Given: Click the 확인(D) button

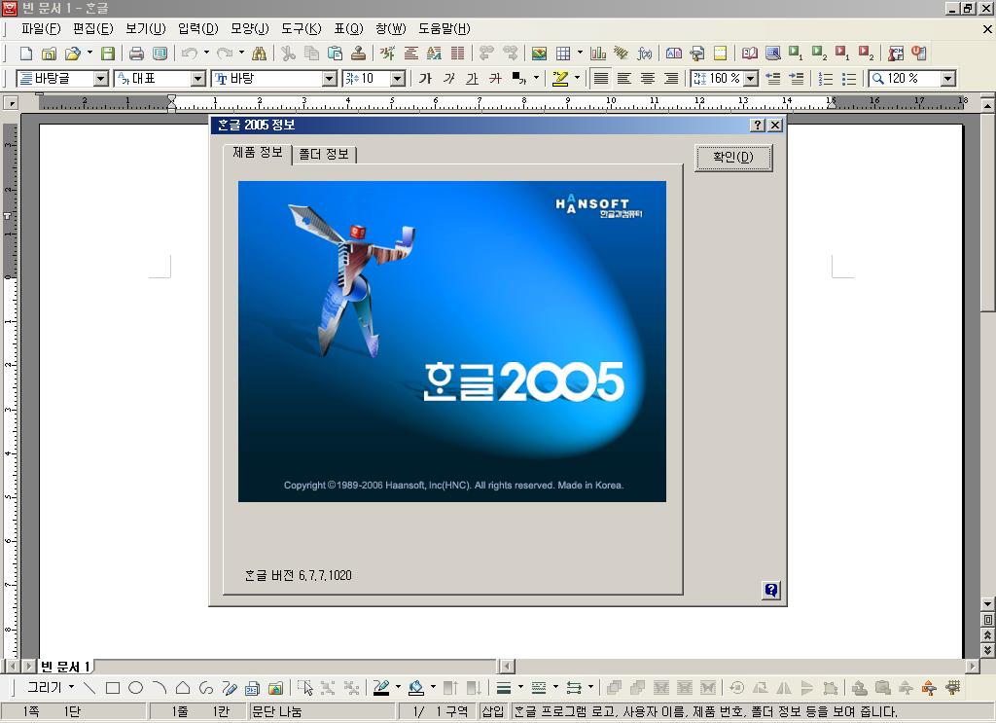Looking at the screenshot, I should 733,157.
